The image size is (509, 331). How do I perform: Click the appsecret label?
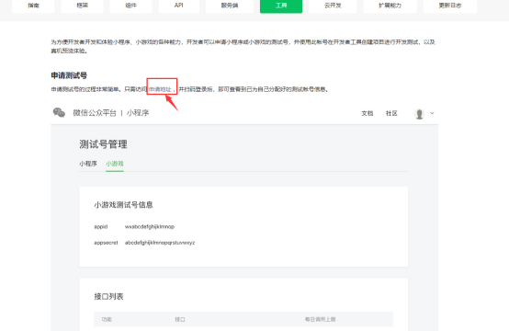(x=107, y=243)
